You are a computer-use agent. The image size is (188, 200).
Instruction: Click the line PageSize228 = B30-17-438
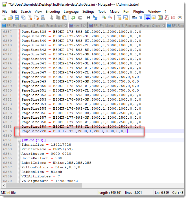point(75,131)
